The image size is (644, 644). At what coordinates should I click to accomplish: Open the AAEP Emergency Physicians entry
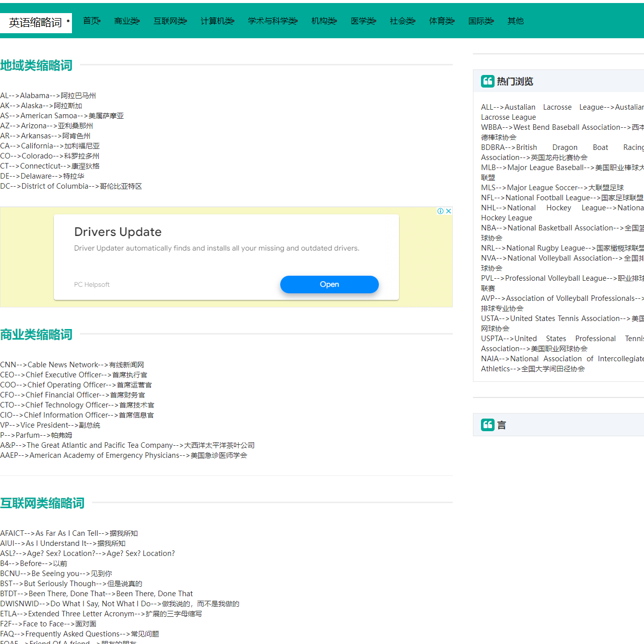[x=124, y=455]
